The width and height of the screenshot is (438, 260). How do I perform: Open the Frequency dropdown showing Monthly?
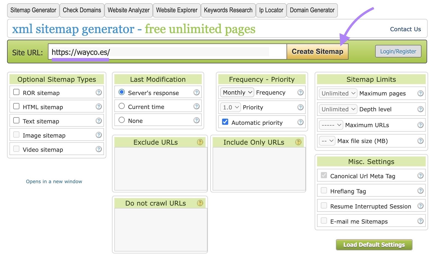point(237,93)
